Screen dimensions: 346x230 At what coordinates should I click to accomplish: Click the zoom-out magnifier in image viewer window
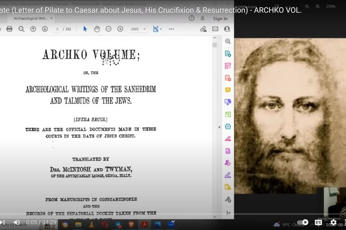[x=307, y=6]
